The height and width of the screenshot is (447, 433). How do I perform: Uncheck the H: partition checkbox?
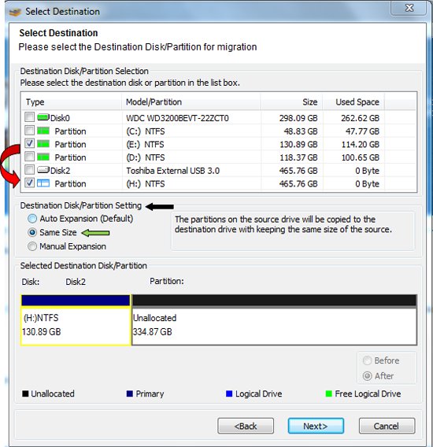29,183
